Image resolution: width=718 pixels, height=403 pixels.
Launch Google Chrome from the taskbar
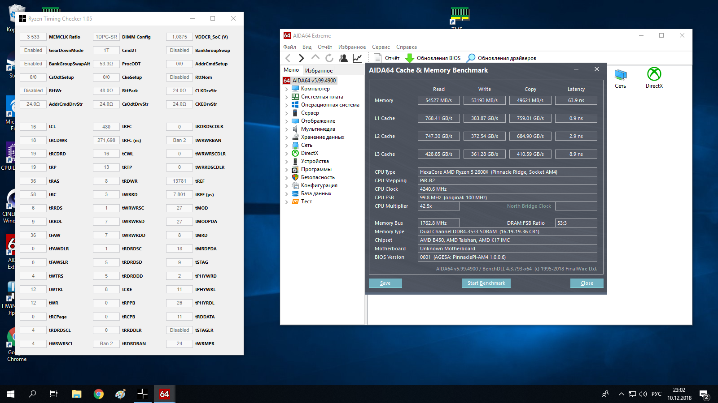[x=99, y=394]
